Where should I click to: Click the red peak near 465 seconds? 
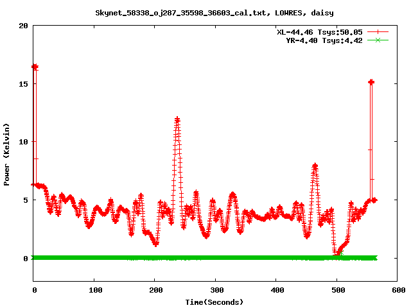coord(315,166)
